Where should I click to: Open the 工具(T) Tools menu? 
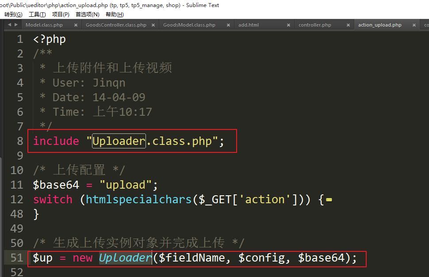click(x=37, y=15)
